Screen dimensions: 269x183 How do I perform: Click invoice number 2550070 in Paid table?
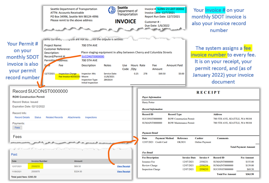35,172
